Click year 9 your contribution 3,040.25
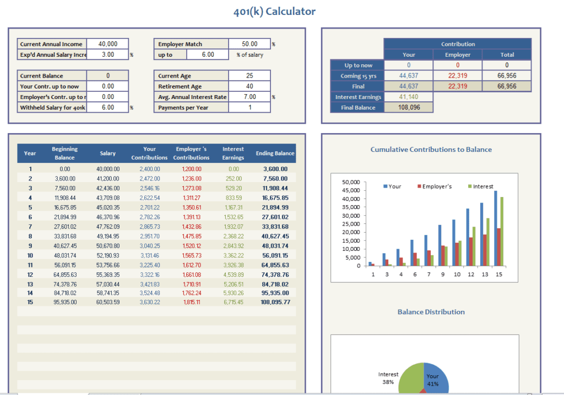 point(150,246)
